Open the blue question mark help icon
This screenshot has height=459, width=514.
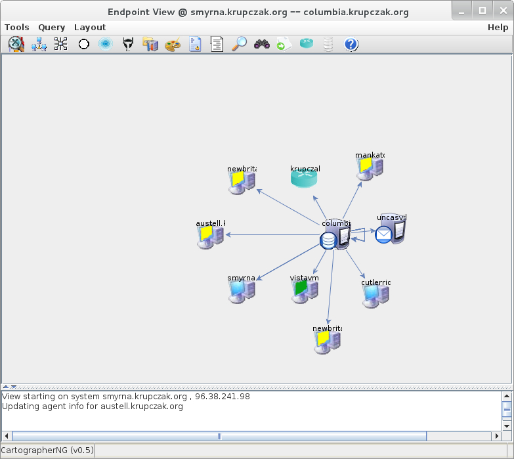[351, 44]
